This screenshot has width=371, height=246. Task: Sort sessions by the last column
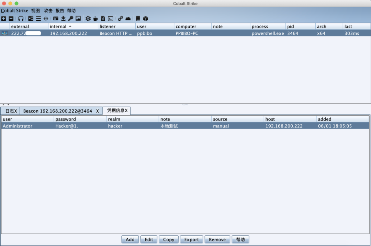[357, 26]
